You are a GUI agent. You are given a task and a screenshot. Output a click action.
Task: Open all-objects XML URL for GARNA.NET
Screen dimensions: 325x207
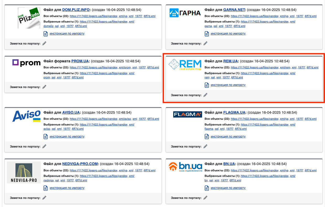pyautogui.click(x=274, y=16)
